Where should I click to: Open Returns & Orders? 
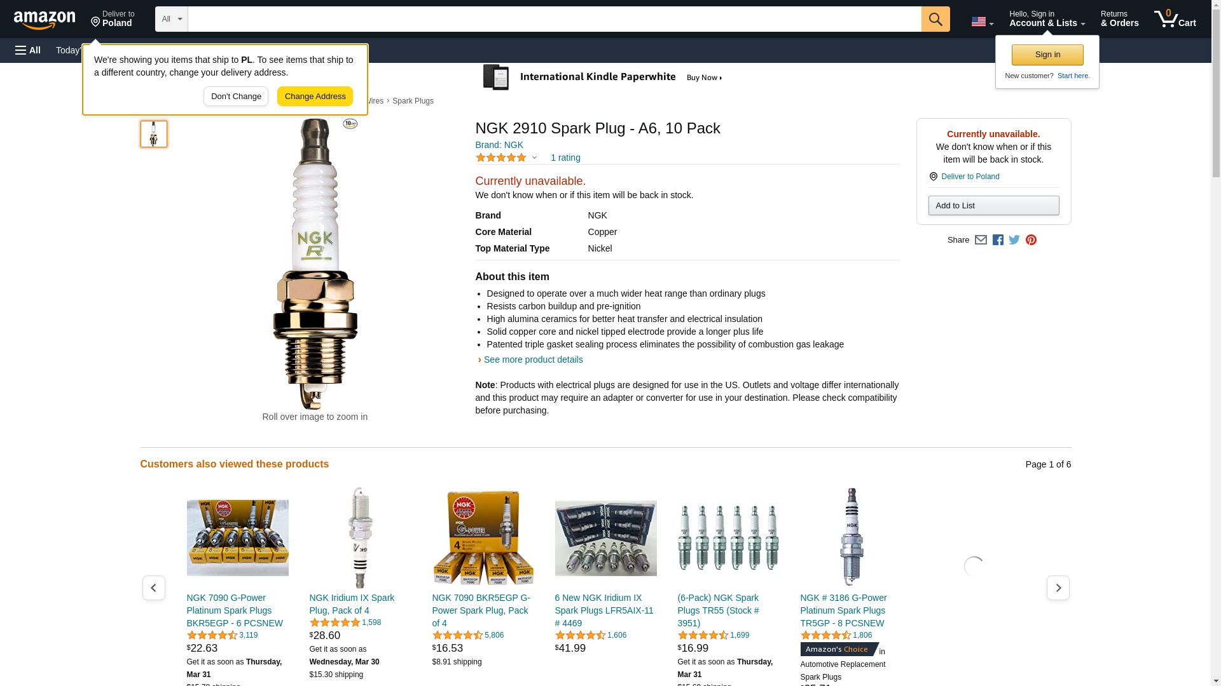click(x=1119, y=19)
